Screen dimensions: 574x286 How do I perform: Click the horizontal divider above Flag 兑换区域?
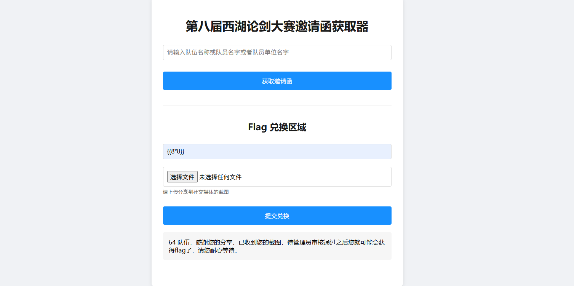tap(277, 105)
